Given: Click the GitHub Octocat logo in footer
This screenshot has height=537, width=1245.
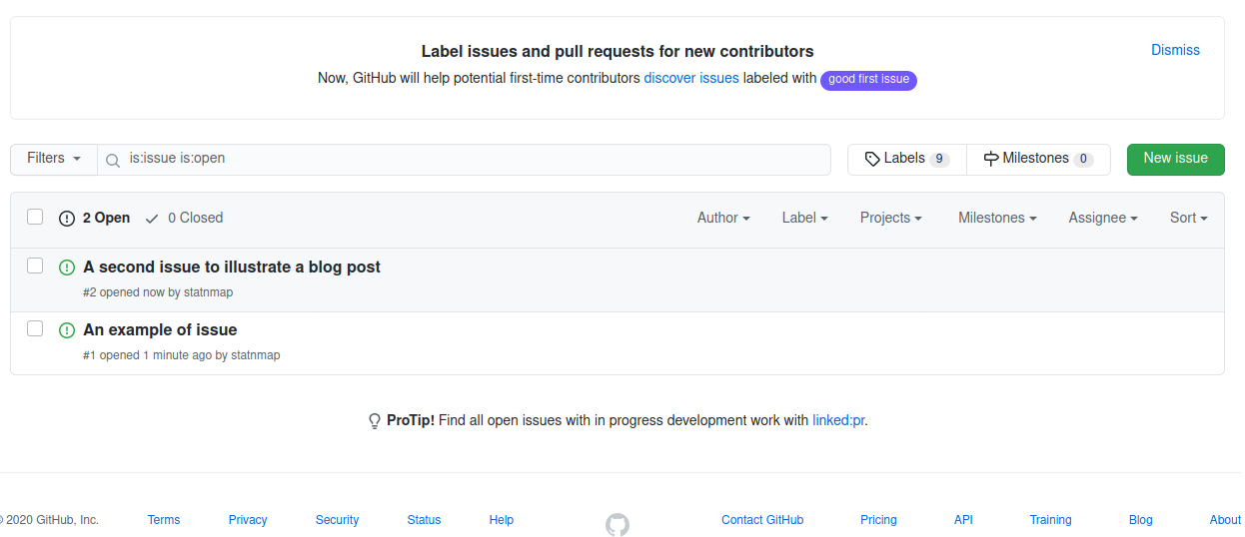Looking at the screenshot, I should [x=618, y=524].
